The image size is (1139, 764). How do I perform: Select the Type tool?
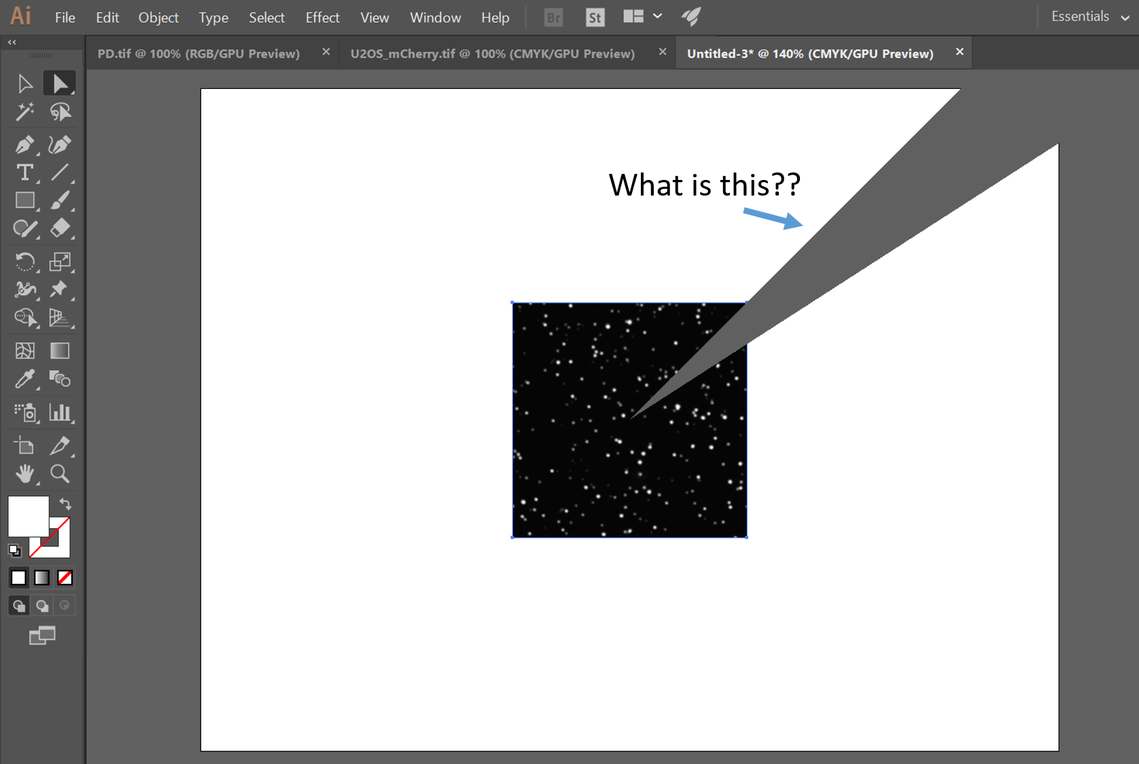click(25, 173)
